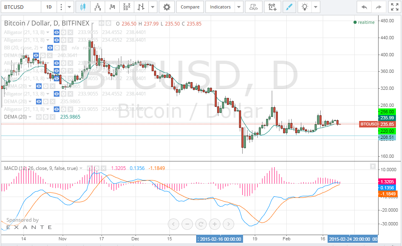Toggle visibility of the top Alligator indicator
Viewport: 402px width, 246px height.
56,32
